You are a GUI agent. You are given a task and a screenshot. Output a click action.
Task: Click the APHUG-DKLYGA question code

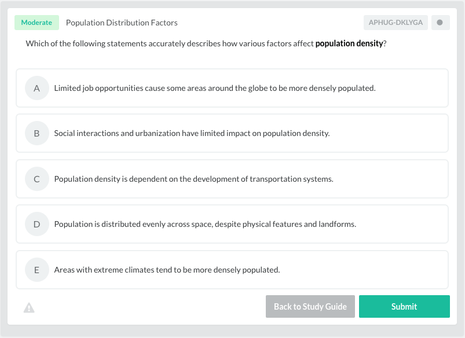pos(396,22)
